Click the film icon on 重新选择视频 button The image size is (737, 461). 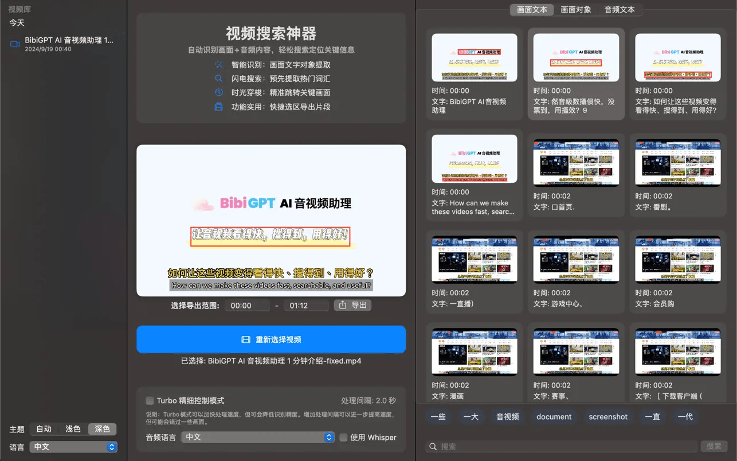pyautogui.click(x=246, y=339)
